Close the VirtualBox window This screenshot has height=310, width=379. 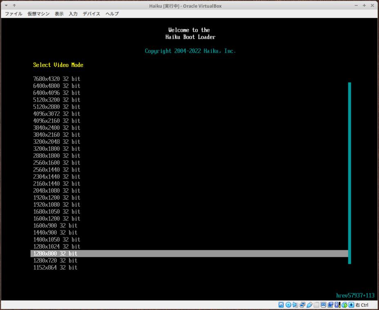372,6
